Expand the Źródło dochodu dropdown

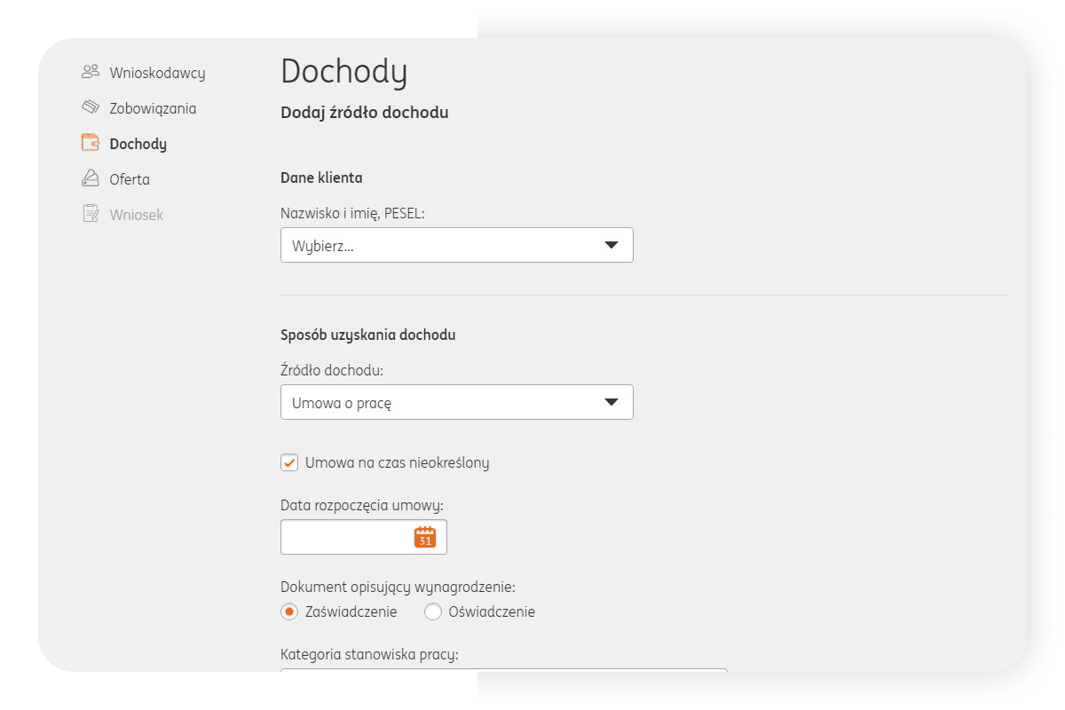(456, 402)
